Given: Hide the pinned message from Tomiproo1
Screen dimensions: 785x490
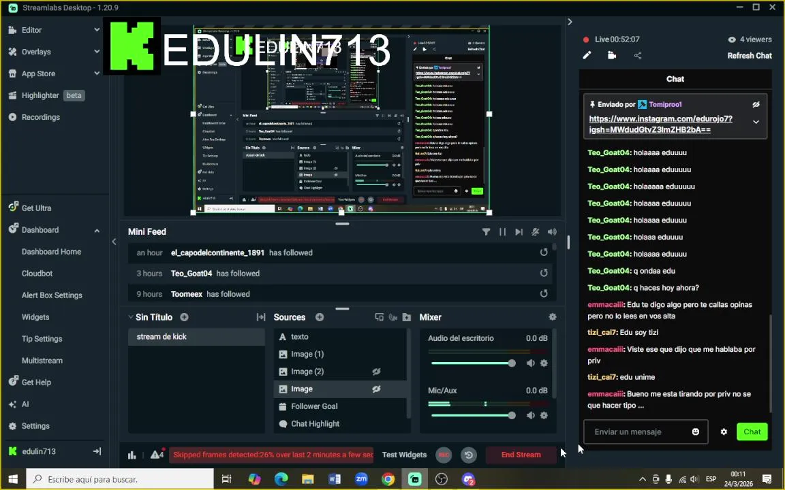Looking at the screenshot, I should [756, 105].
